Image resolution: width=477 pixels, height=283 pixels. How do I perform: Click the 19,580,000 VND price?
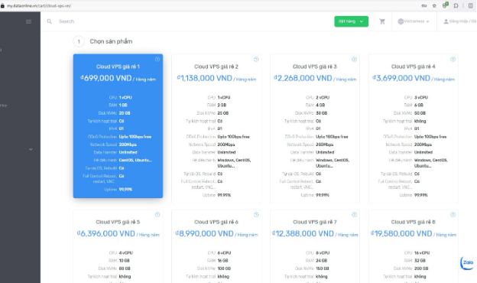pos(401,234)
